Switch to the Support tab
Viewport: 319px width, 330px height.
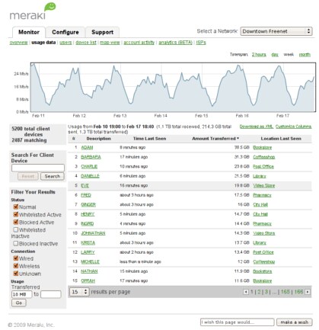tap(102, 32)
